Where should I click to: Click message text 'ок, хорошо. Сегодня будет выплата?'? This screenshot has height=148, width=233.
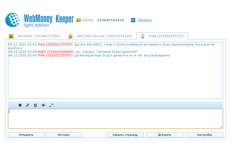pyautogui.click(x=107, y=52)
